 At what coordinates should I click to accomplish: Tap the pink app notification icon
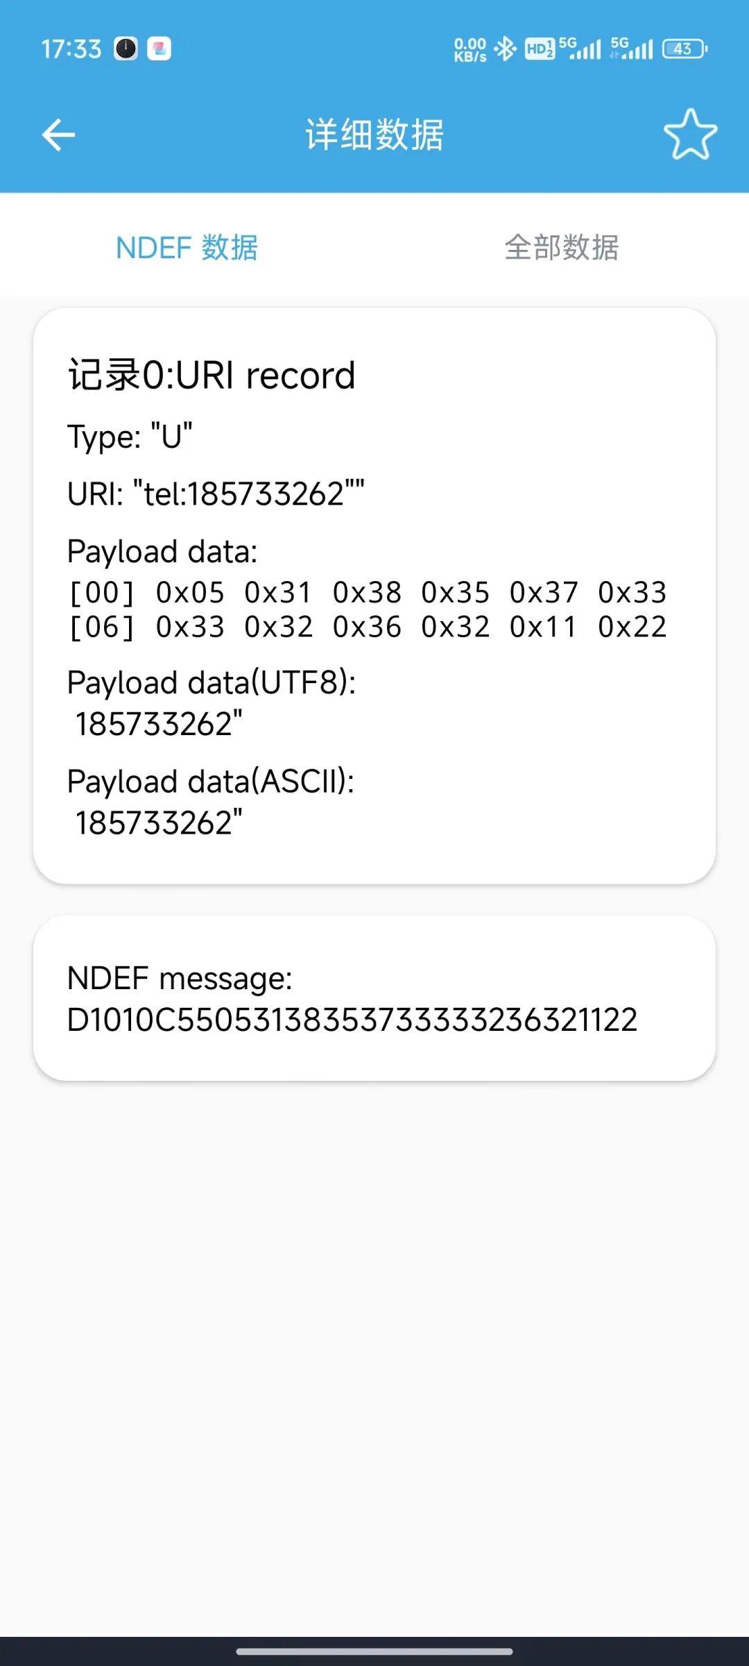159,49
